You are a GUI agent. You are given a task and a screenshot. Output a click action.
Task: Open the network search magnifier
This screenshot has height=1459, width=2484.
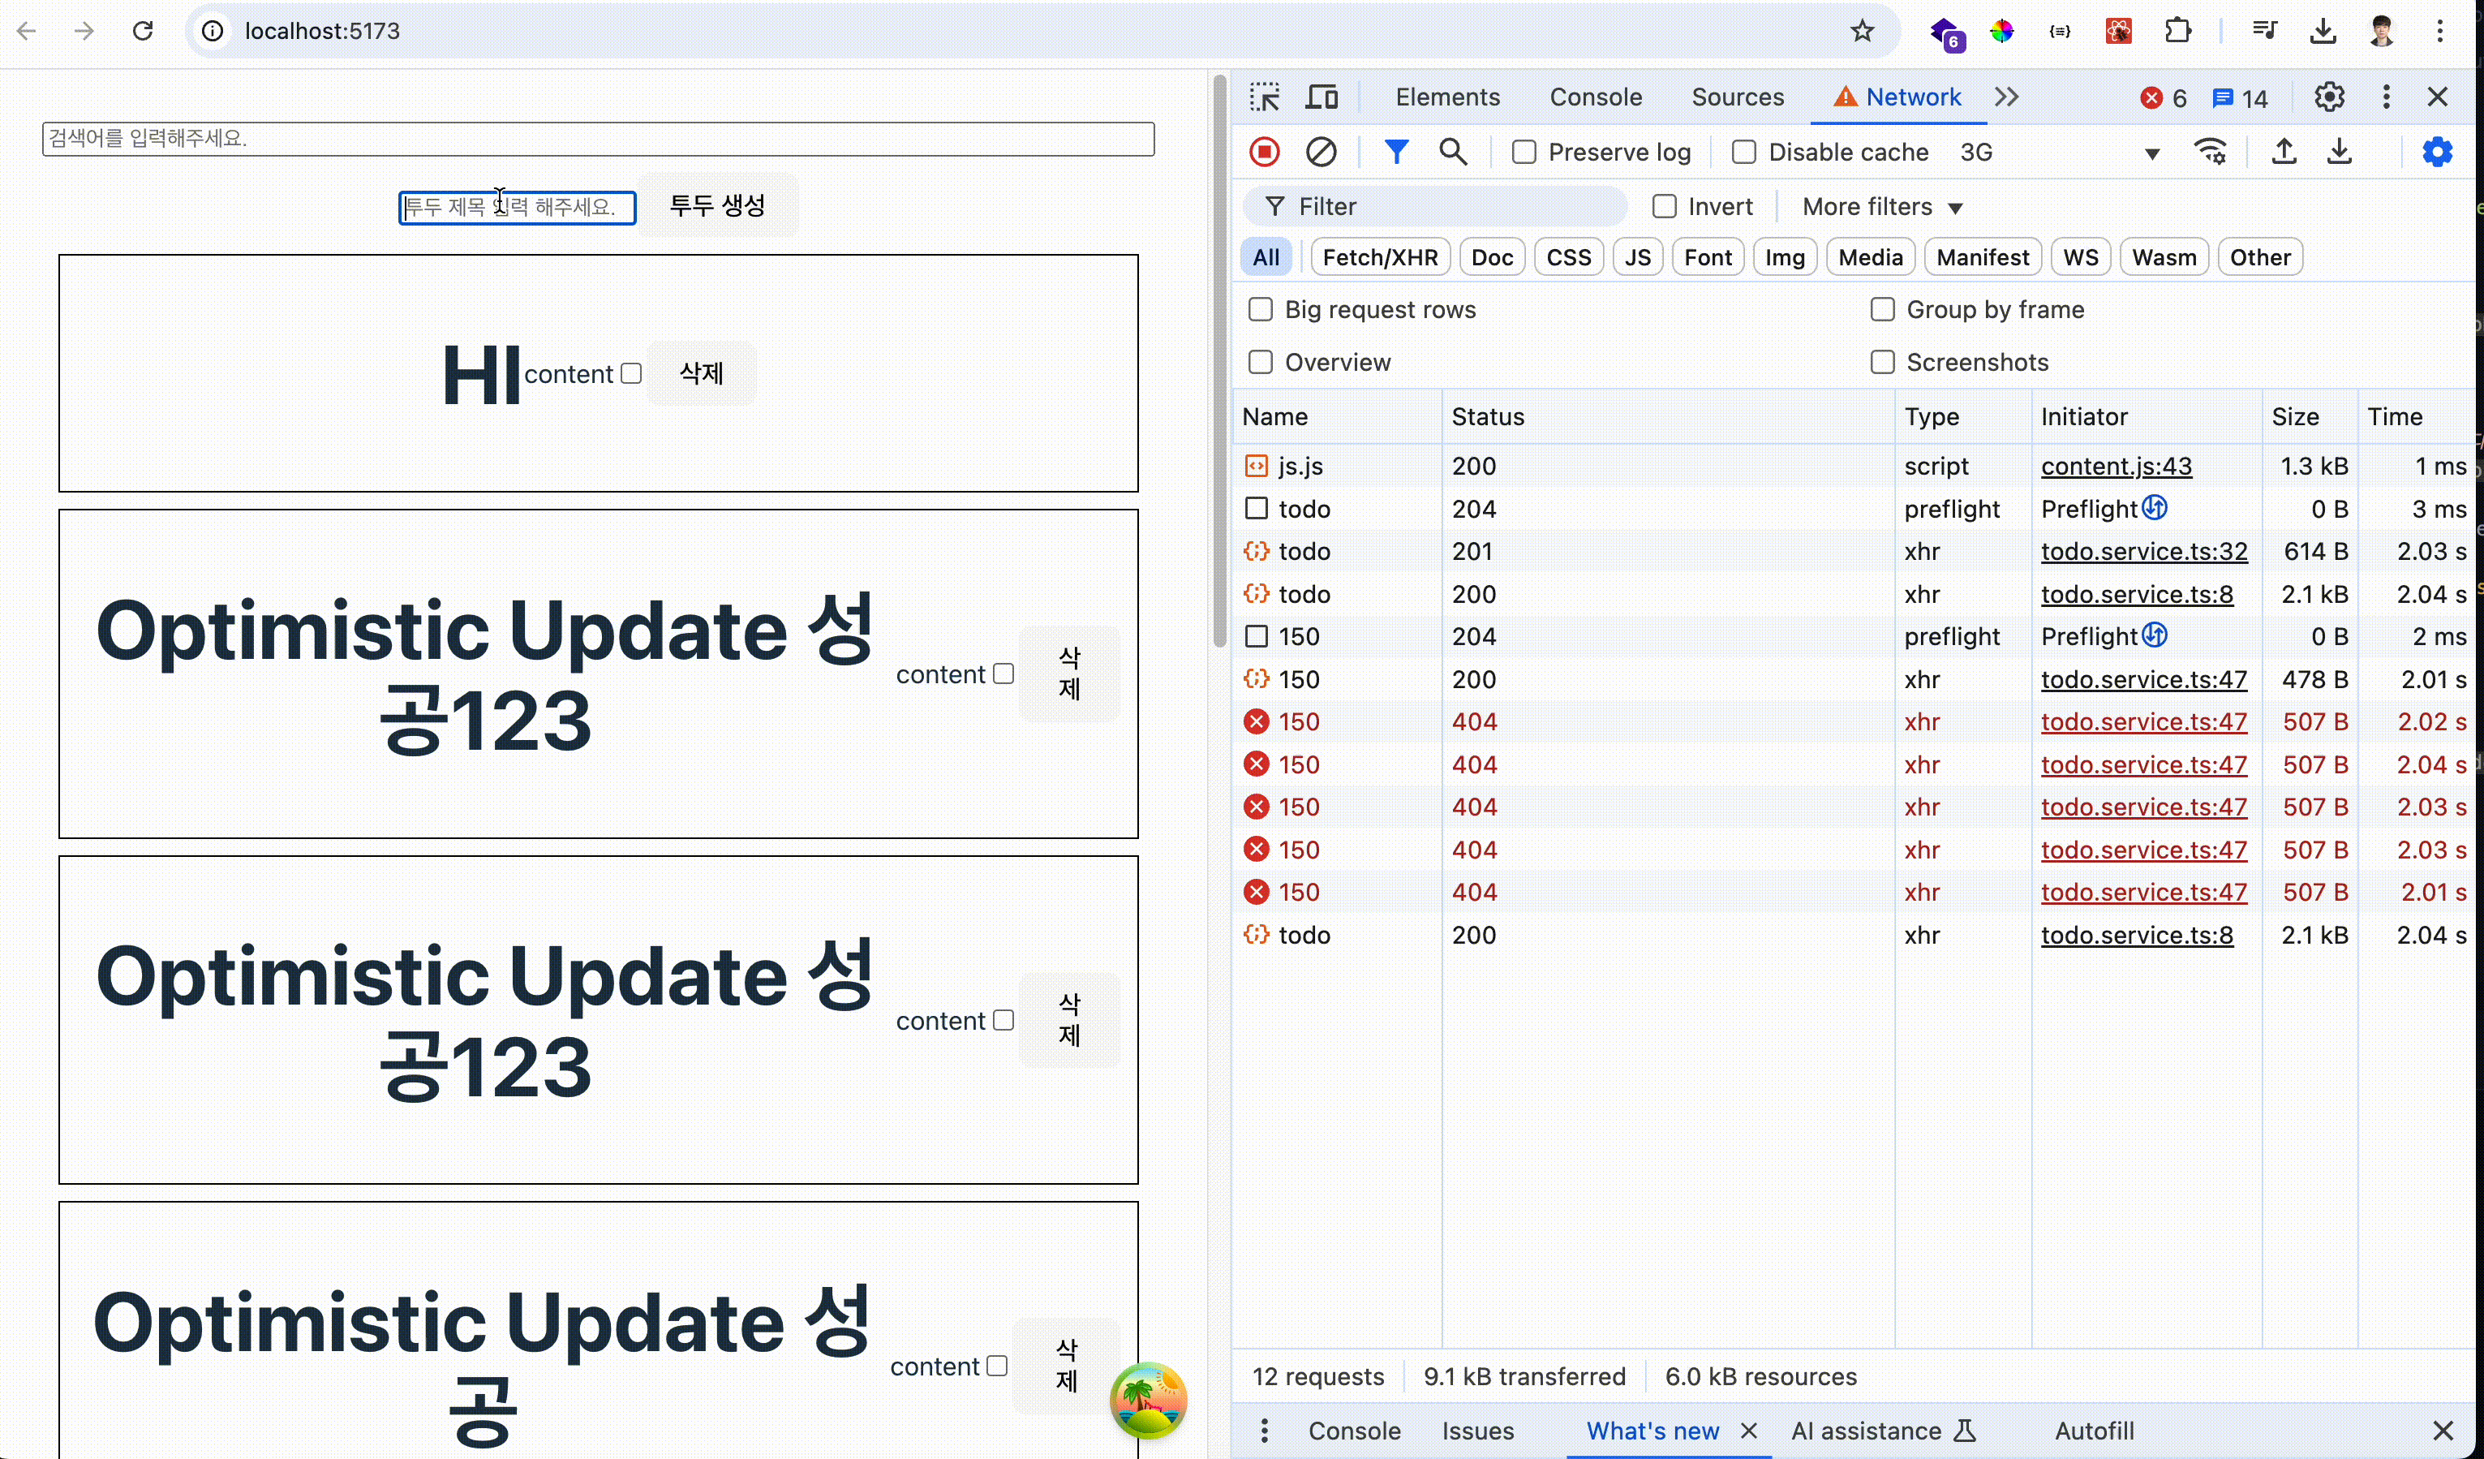tap(1452, 152)
